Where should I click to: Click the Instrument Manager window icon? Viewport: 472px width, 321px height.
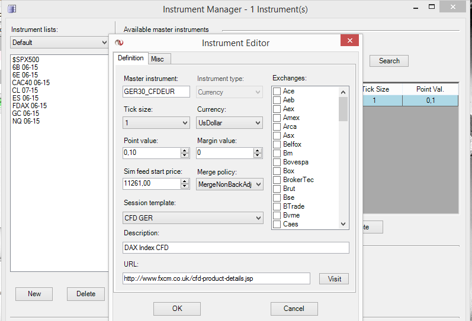11,9
